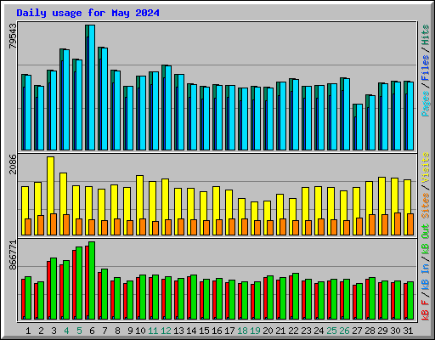Click the green weekend day label 11
Screen dimensions: 435x340
(153, 331)
